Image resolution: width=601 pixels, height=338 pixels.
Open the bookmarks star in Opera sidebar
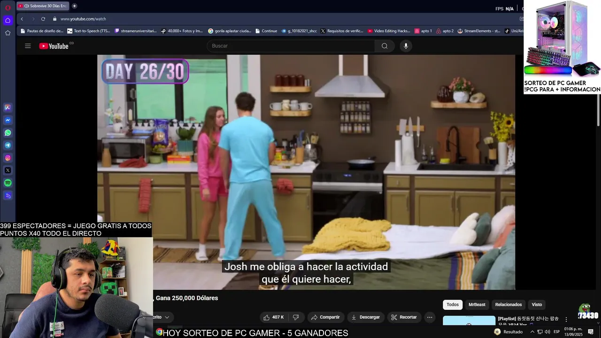(8, 33)
